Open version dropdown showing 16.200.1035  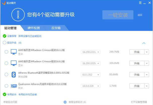pos(90,63)
